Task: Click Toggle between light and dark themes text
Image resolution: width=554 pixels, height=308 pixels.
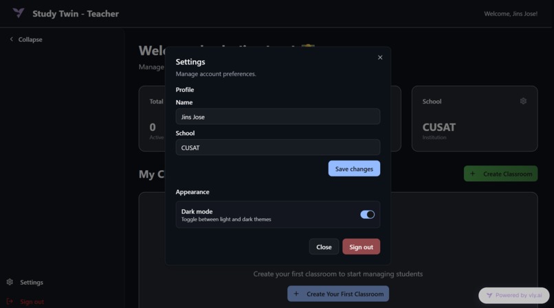Action: click(x=226, y=220)
